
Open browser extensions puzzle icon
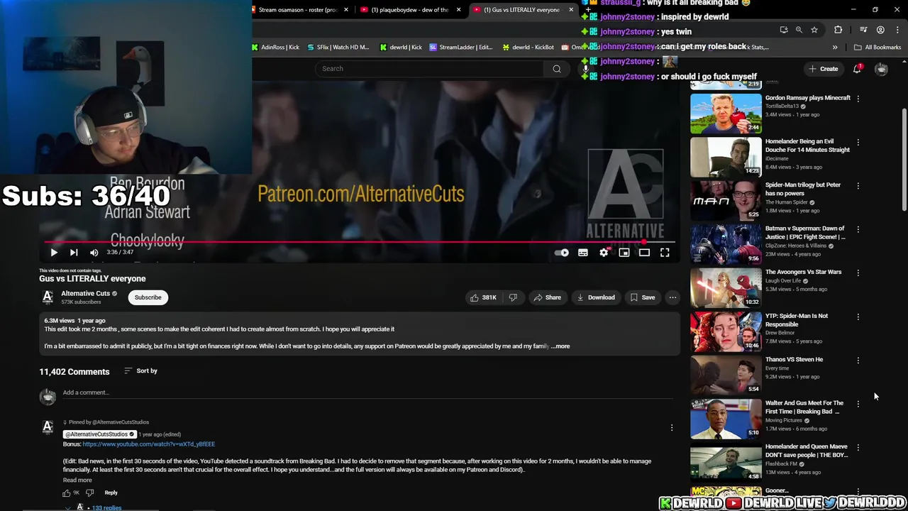tap(838, 30)
